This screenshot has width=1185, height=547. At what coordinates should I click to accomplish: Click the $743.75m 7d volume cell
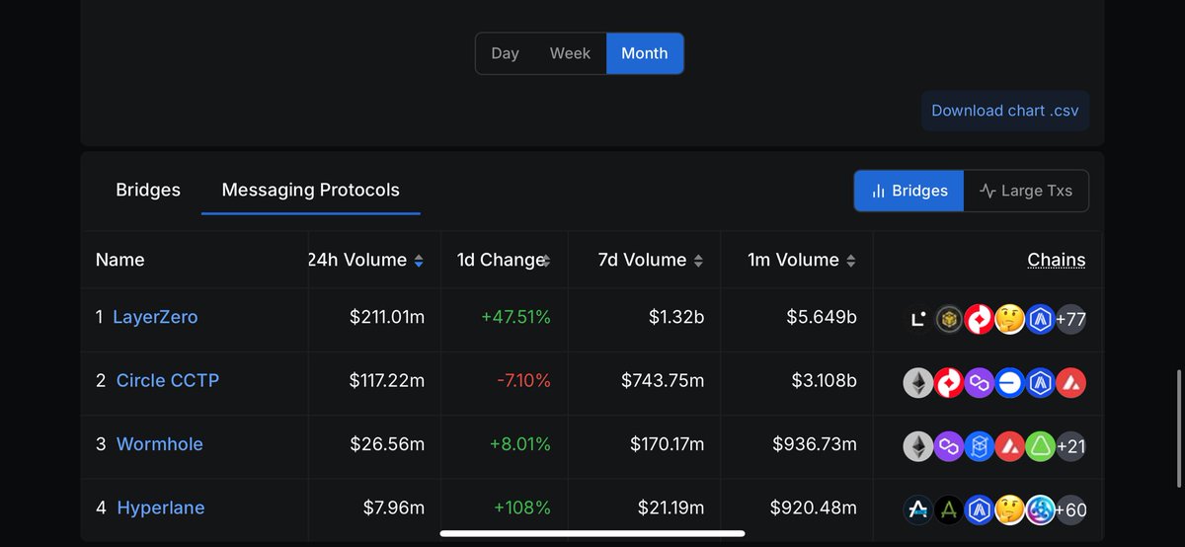point(663,380)
